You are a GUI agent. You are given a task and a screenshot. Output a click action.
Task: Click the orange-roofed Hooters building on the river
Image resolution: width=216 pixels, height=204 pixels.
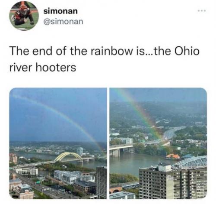pos(173,156)
